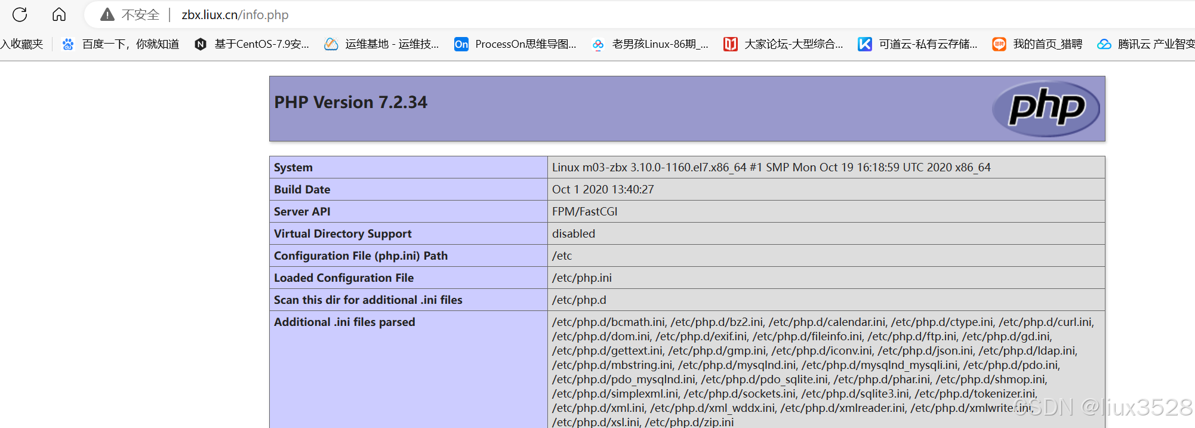
Task: Click the /etc/php.ini value
Action: pos(582,278)
